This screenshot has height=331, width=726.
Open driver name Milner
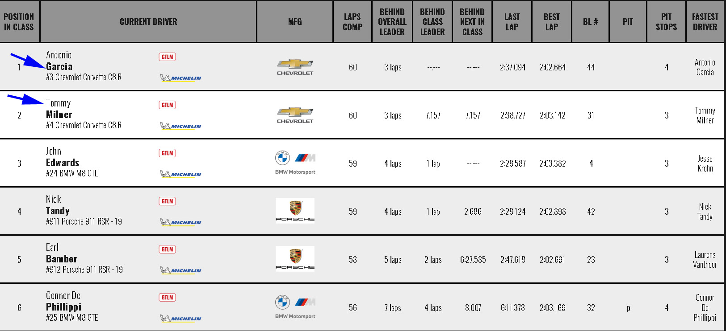(59, 114)
